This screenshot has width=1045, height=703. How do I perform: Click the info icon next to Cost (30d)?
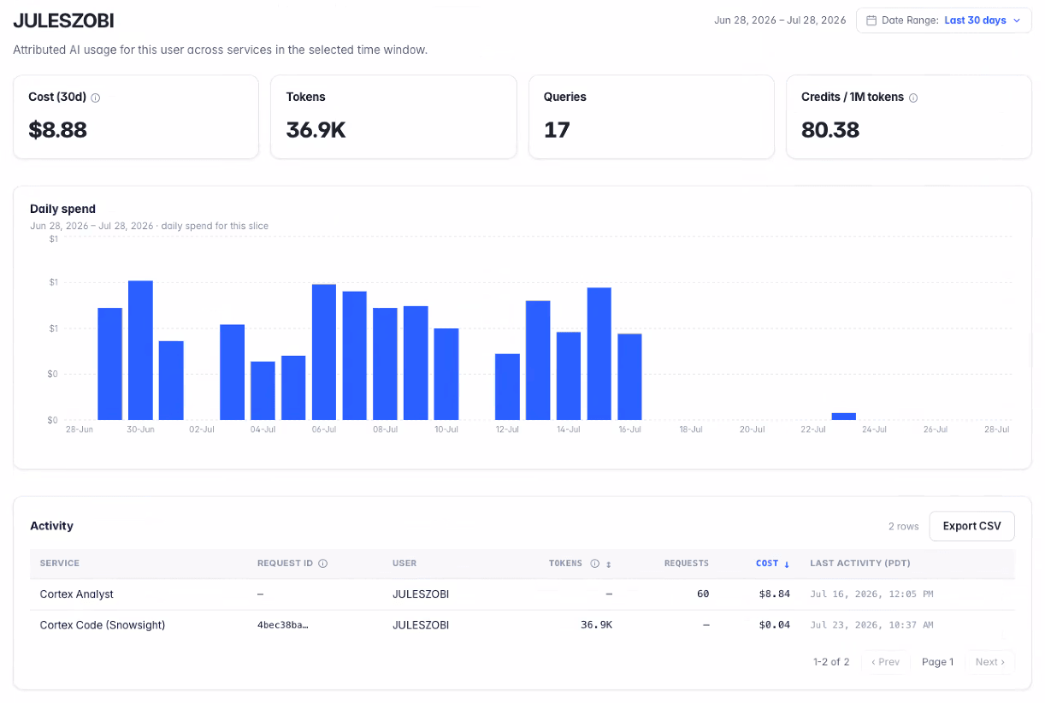[x=95, y=97]
